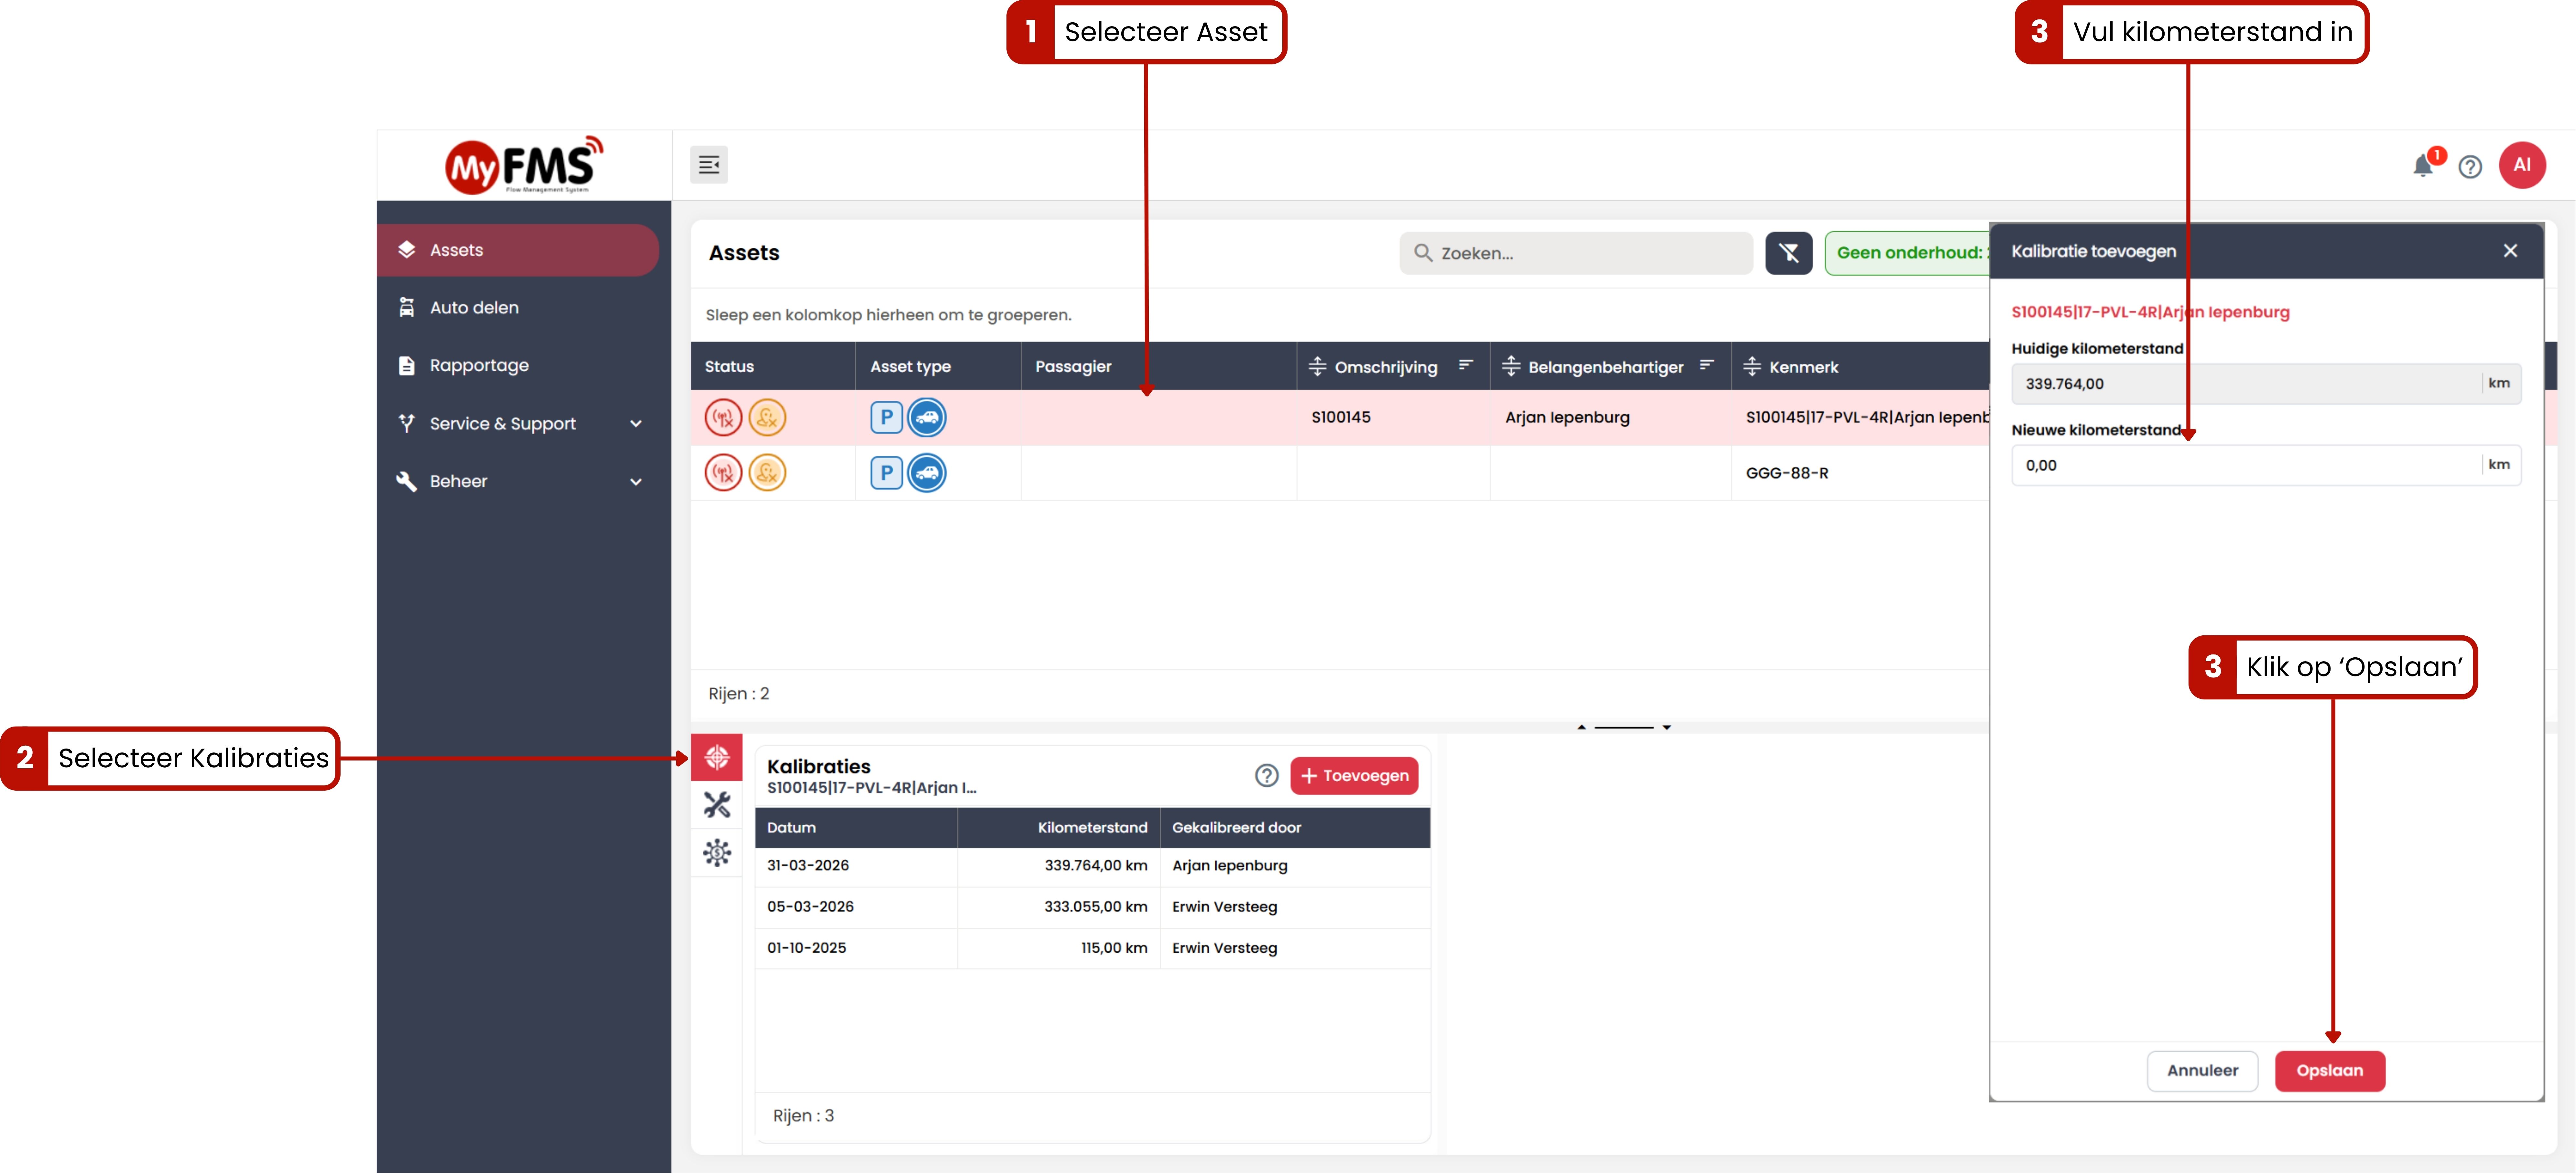The image size is (2576, 1173).
Task: Open the AI user avatar menu
Action: 2522,165
